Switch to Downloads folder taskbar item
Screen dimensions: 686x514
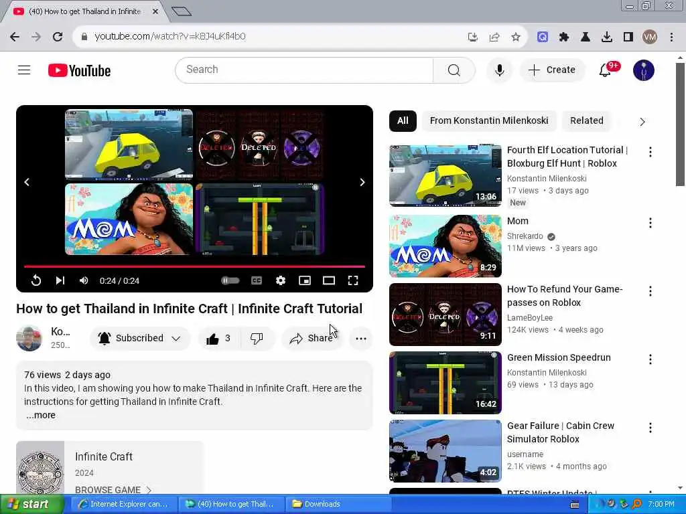[x=337, y=504]
